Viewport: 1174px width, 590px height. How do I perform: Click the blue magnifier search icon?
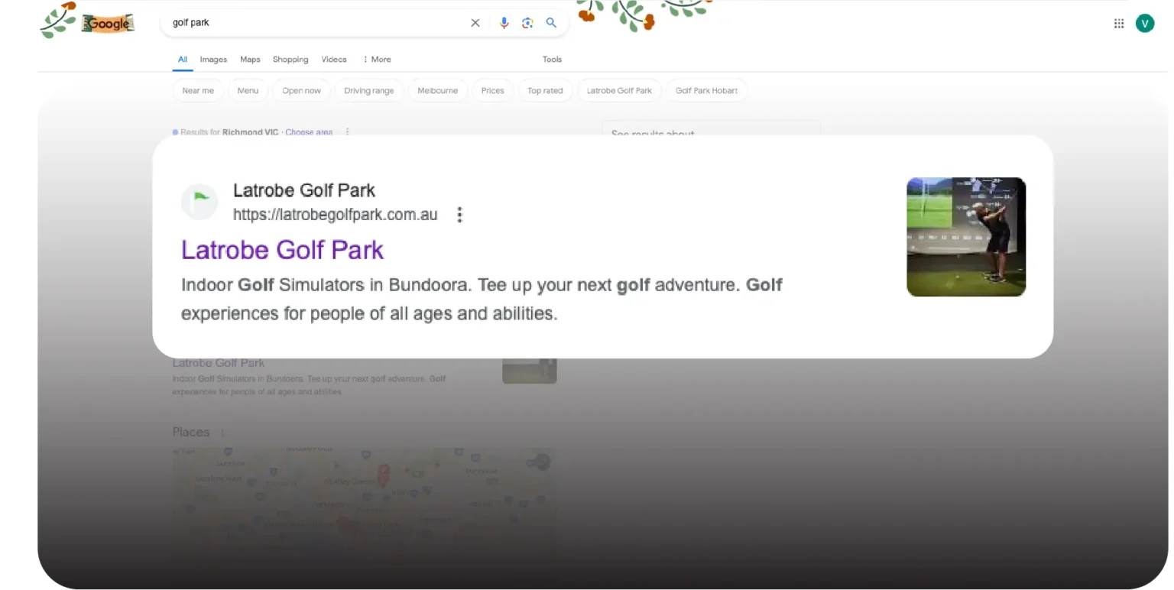[x=551, y=23]
